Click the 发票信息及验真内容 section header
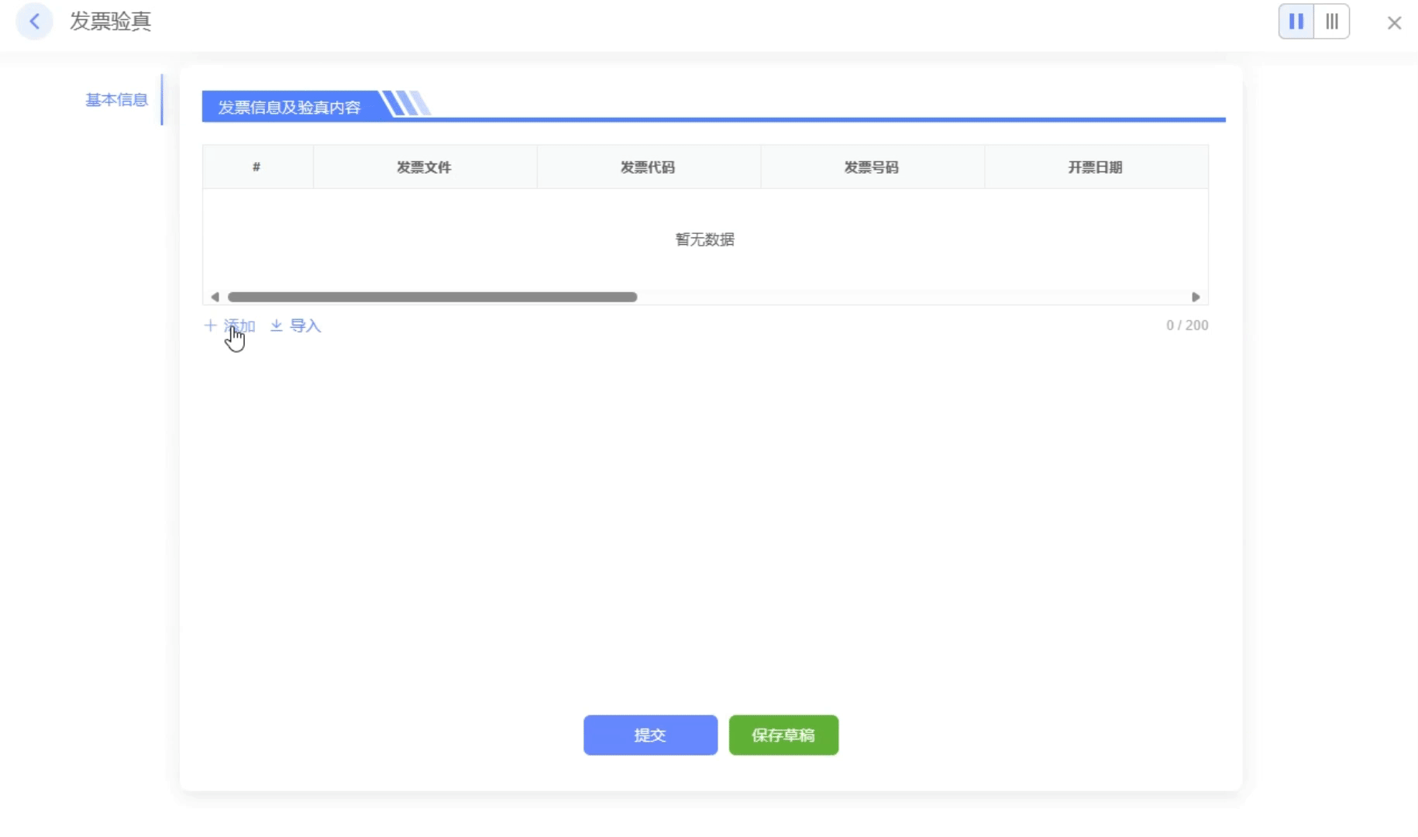The height and width of the screenshot is (837, 1418). coord(289,107)
